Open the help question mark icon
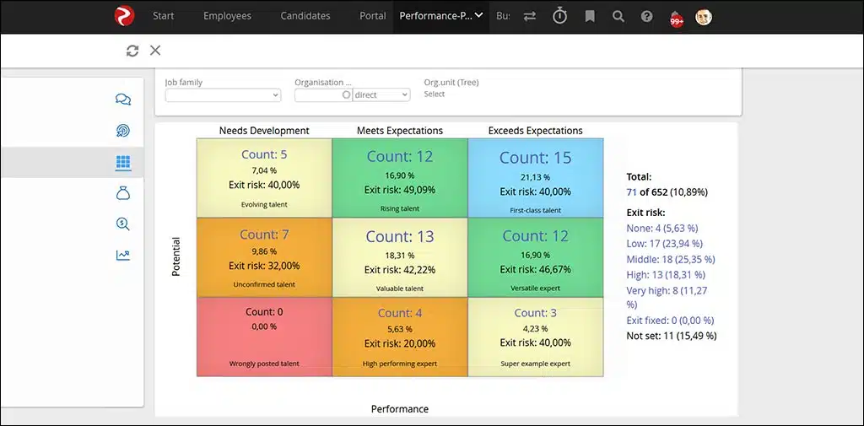This screenshot has width=864, height=426. point(646,16)
